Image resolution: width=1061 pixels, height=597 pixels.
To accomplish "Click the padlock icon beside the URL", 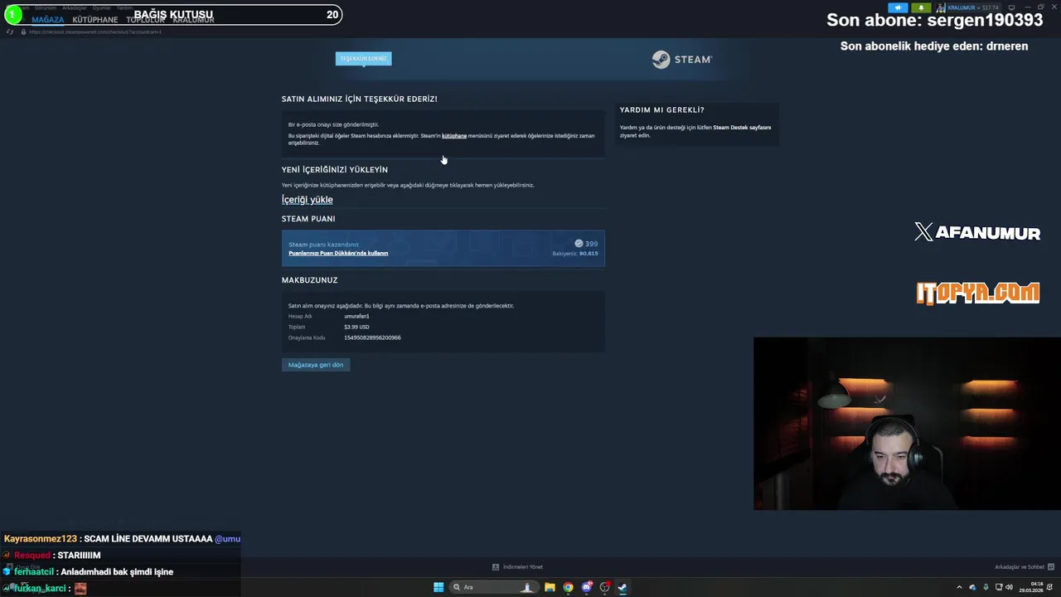I will tap(23, 32).
